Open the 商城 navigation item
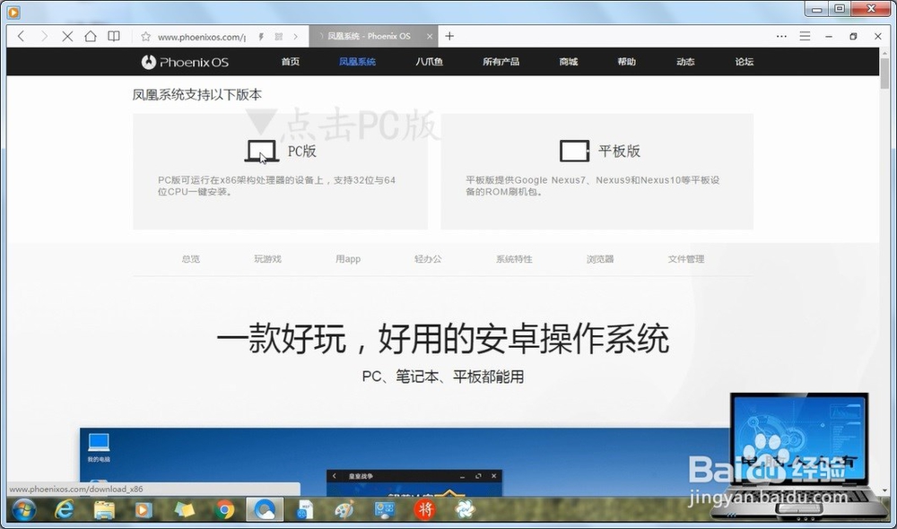The image size is (897, 529). 568,62
